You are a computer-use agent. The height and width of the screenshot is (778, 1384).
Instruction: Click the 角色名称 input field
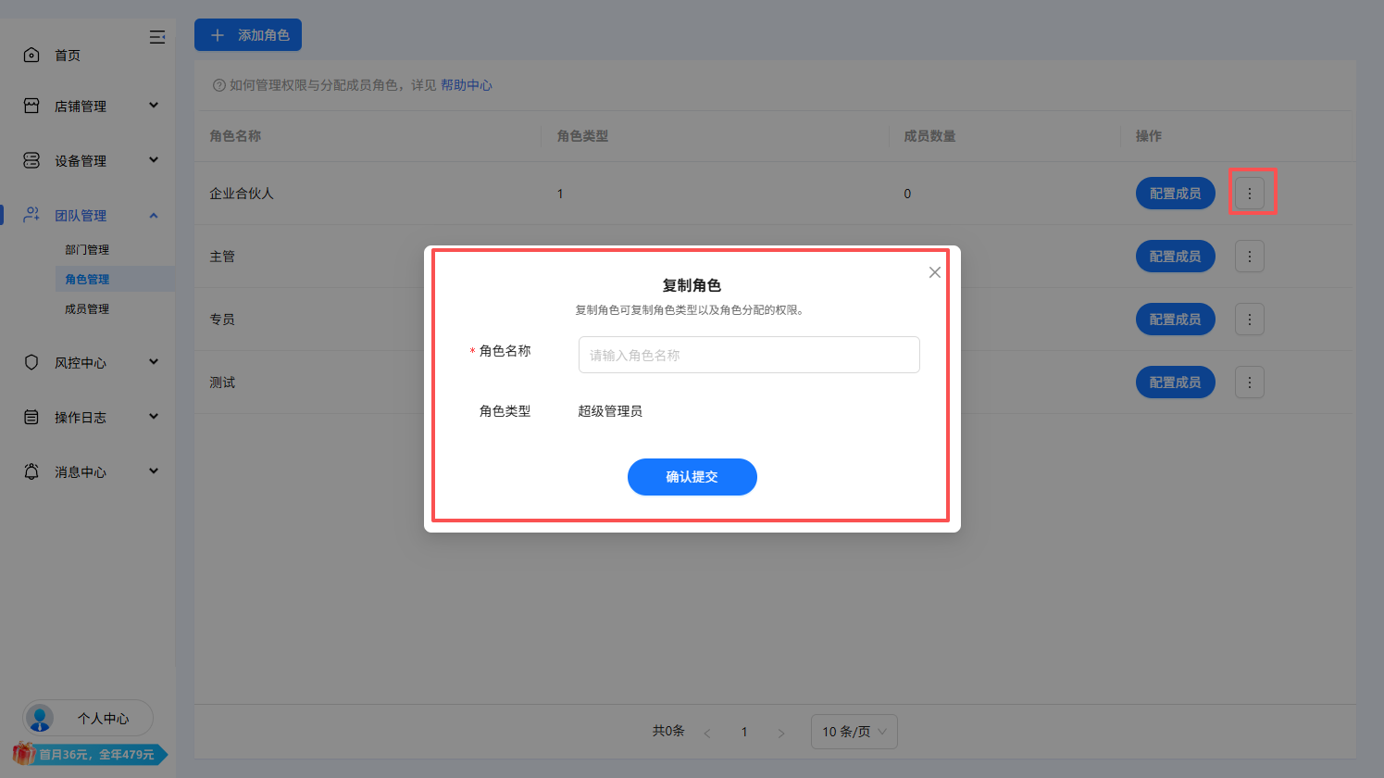tap(748, 355)
